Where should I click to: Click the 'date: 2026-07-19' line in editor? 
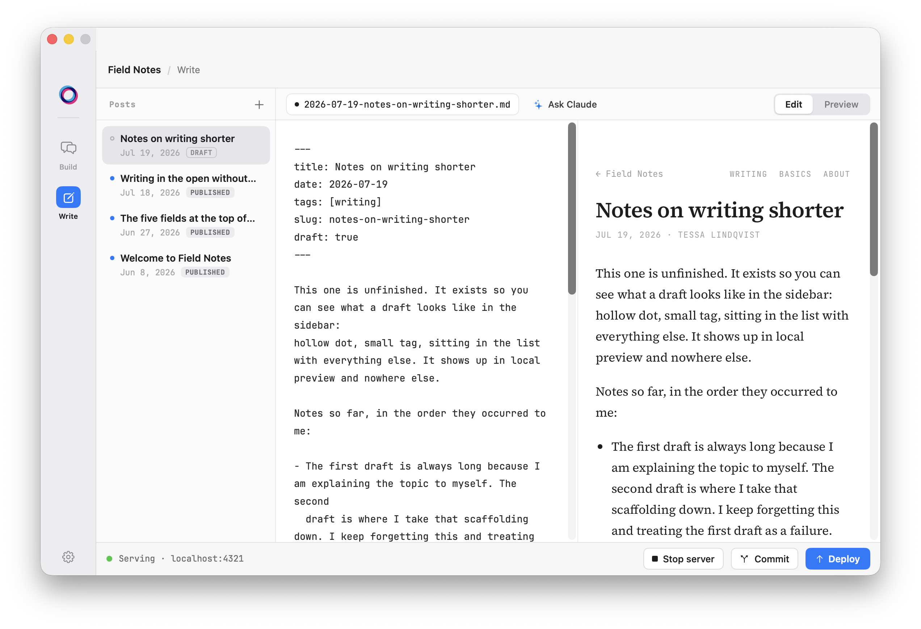(340, 184)
